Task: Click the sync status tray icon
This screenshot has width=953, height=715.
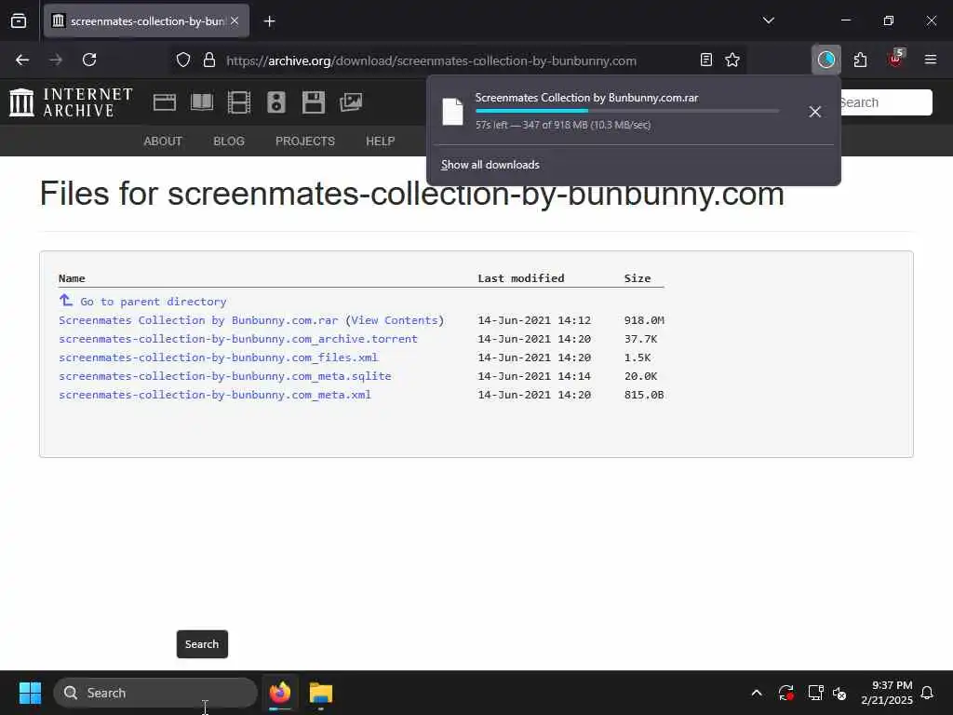Action: tap(785, 693)
